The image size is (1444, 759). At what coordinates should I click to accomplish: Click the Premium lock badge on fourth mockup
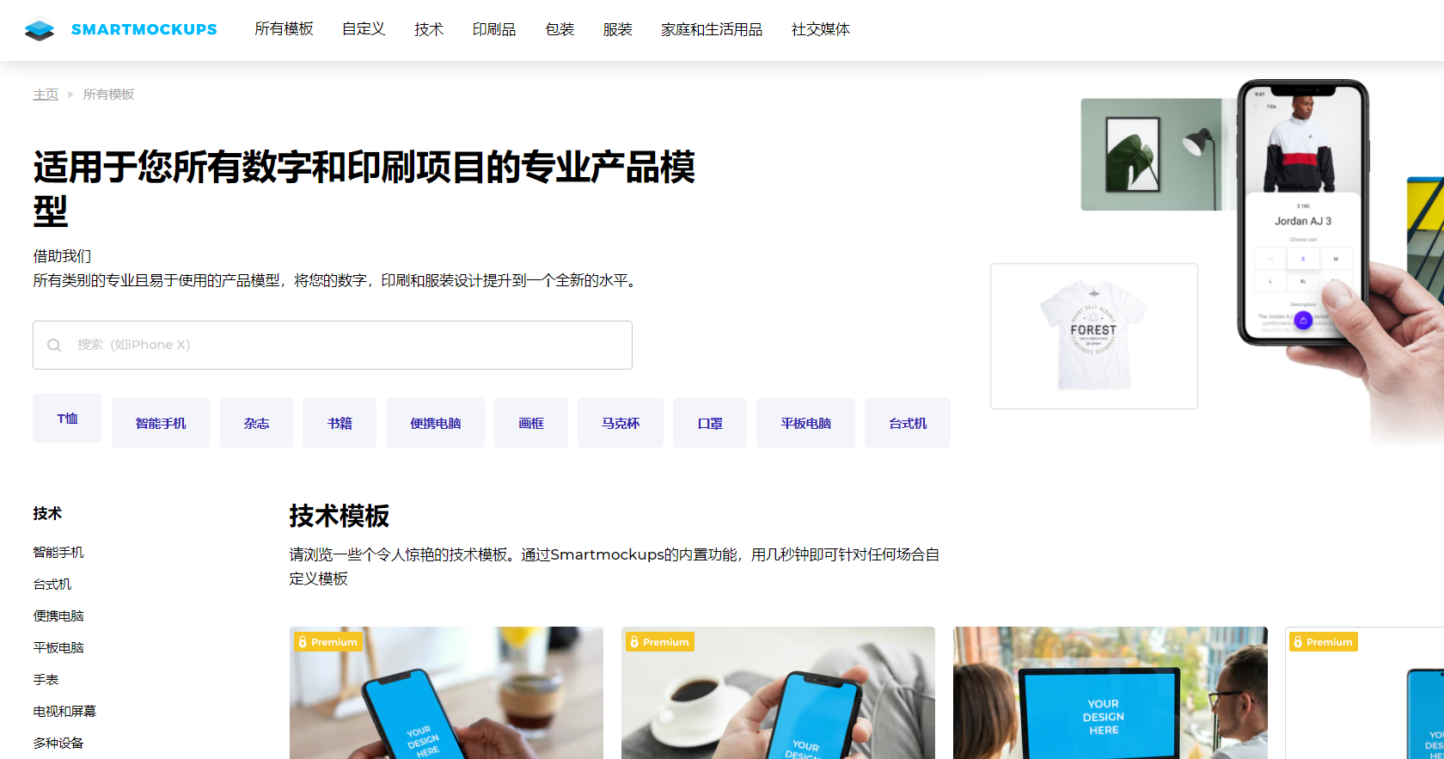pyautogui.click(x=1323, y=642)
